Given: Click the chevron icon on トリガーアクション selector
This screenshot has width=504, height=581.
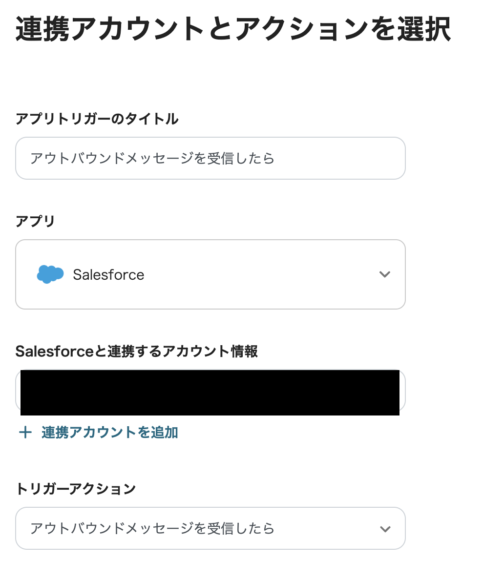Looking at the screenshot, I should pyautogui.click(x=385, y=528).
